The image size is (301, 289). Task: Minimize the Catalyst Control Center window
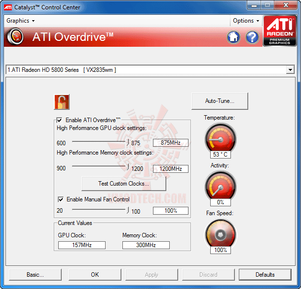pos(254,5)
